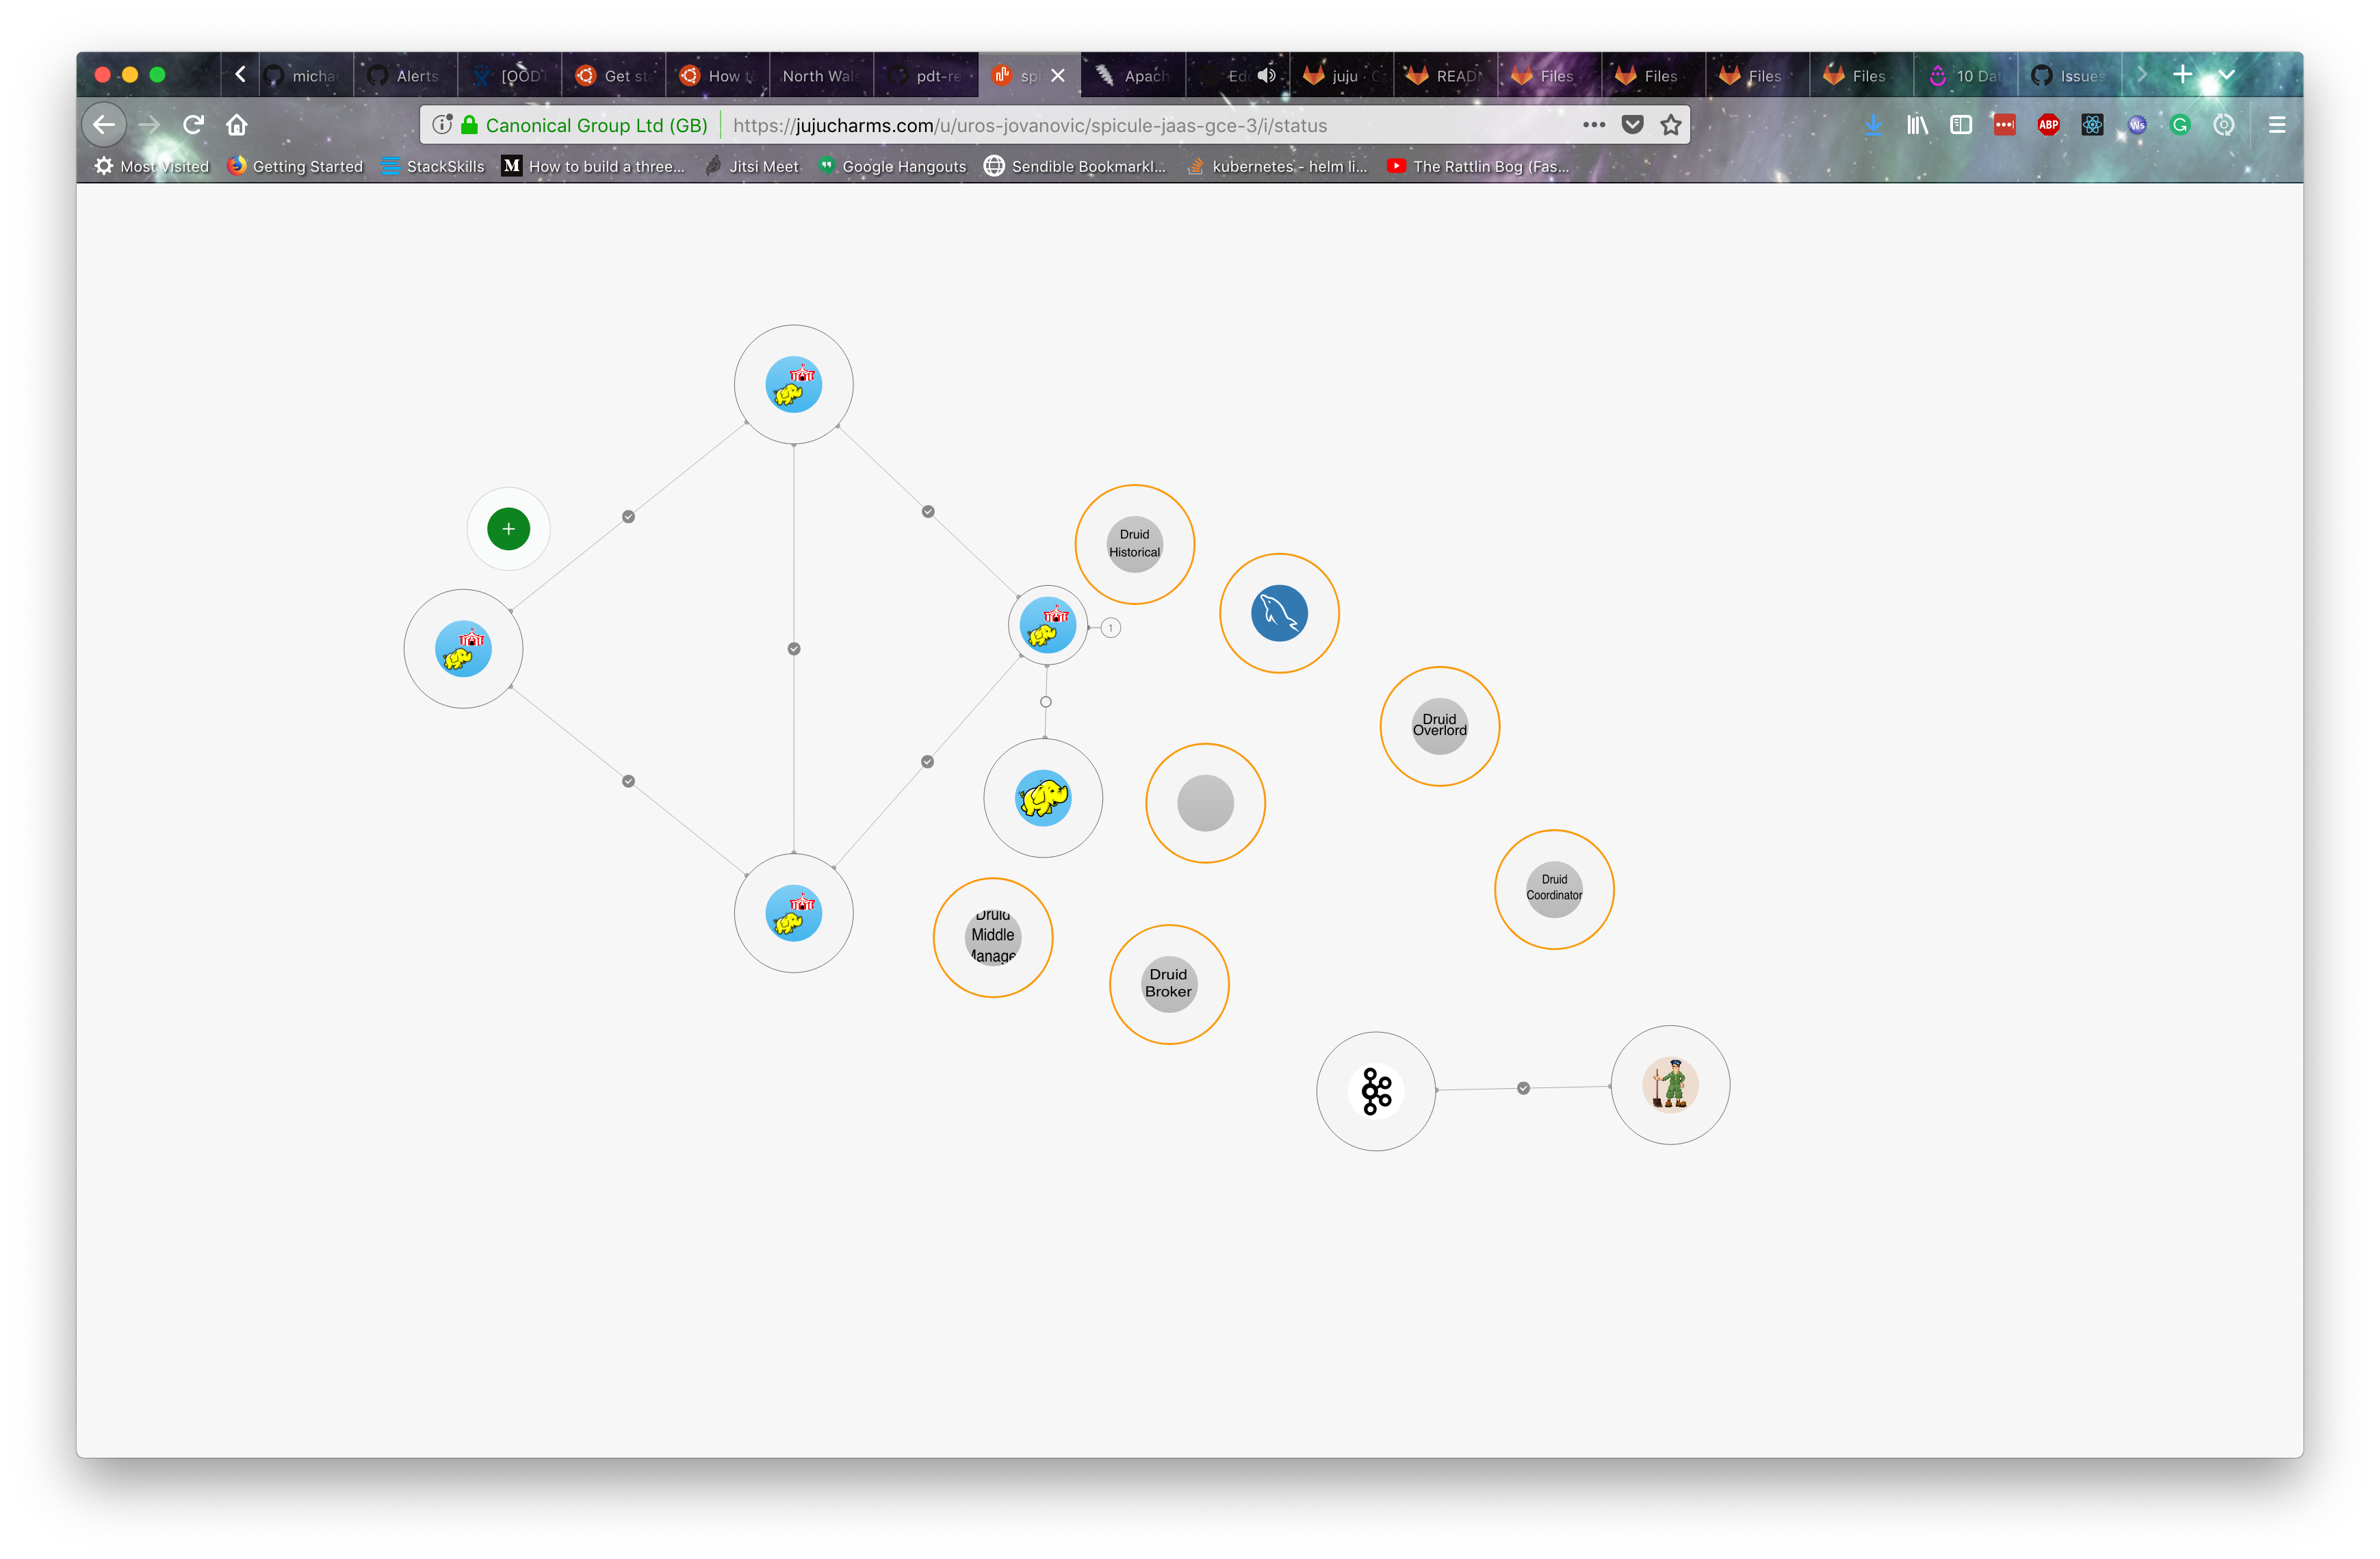Open the Most Visited bookmarks folder
Image resolution: width=2380 pixels, height=1559 pixels.
point(152,166)
